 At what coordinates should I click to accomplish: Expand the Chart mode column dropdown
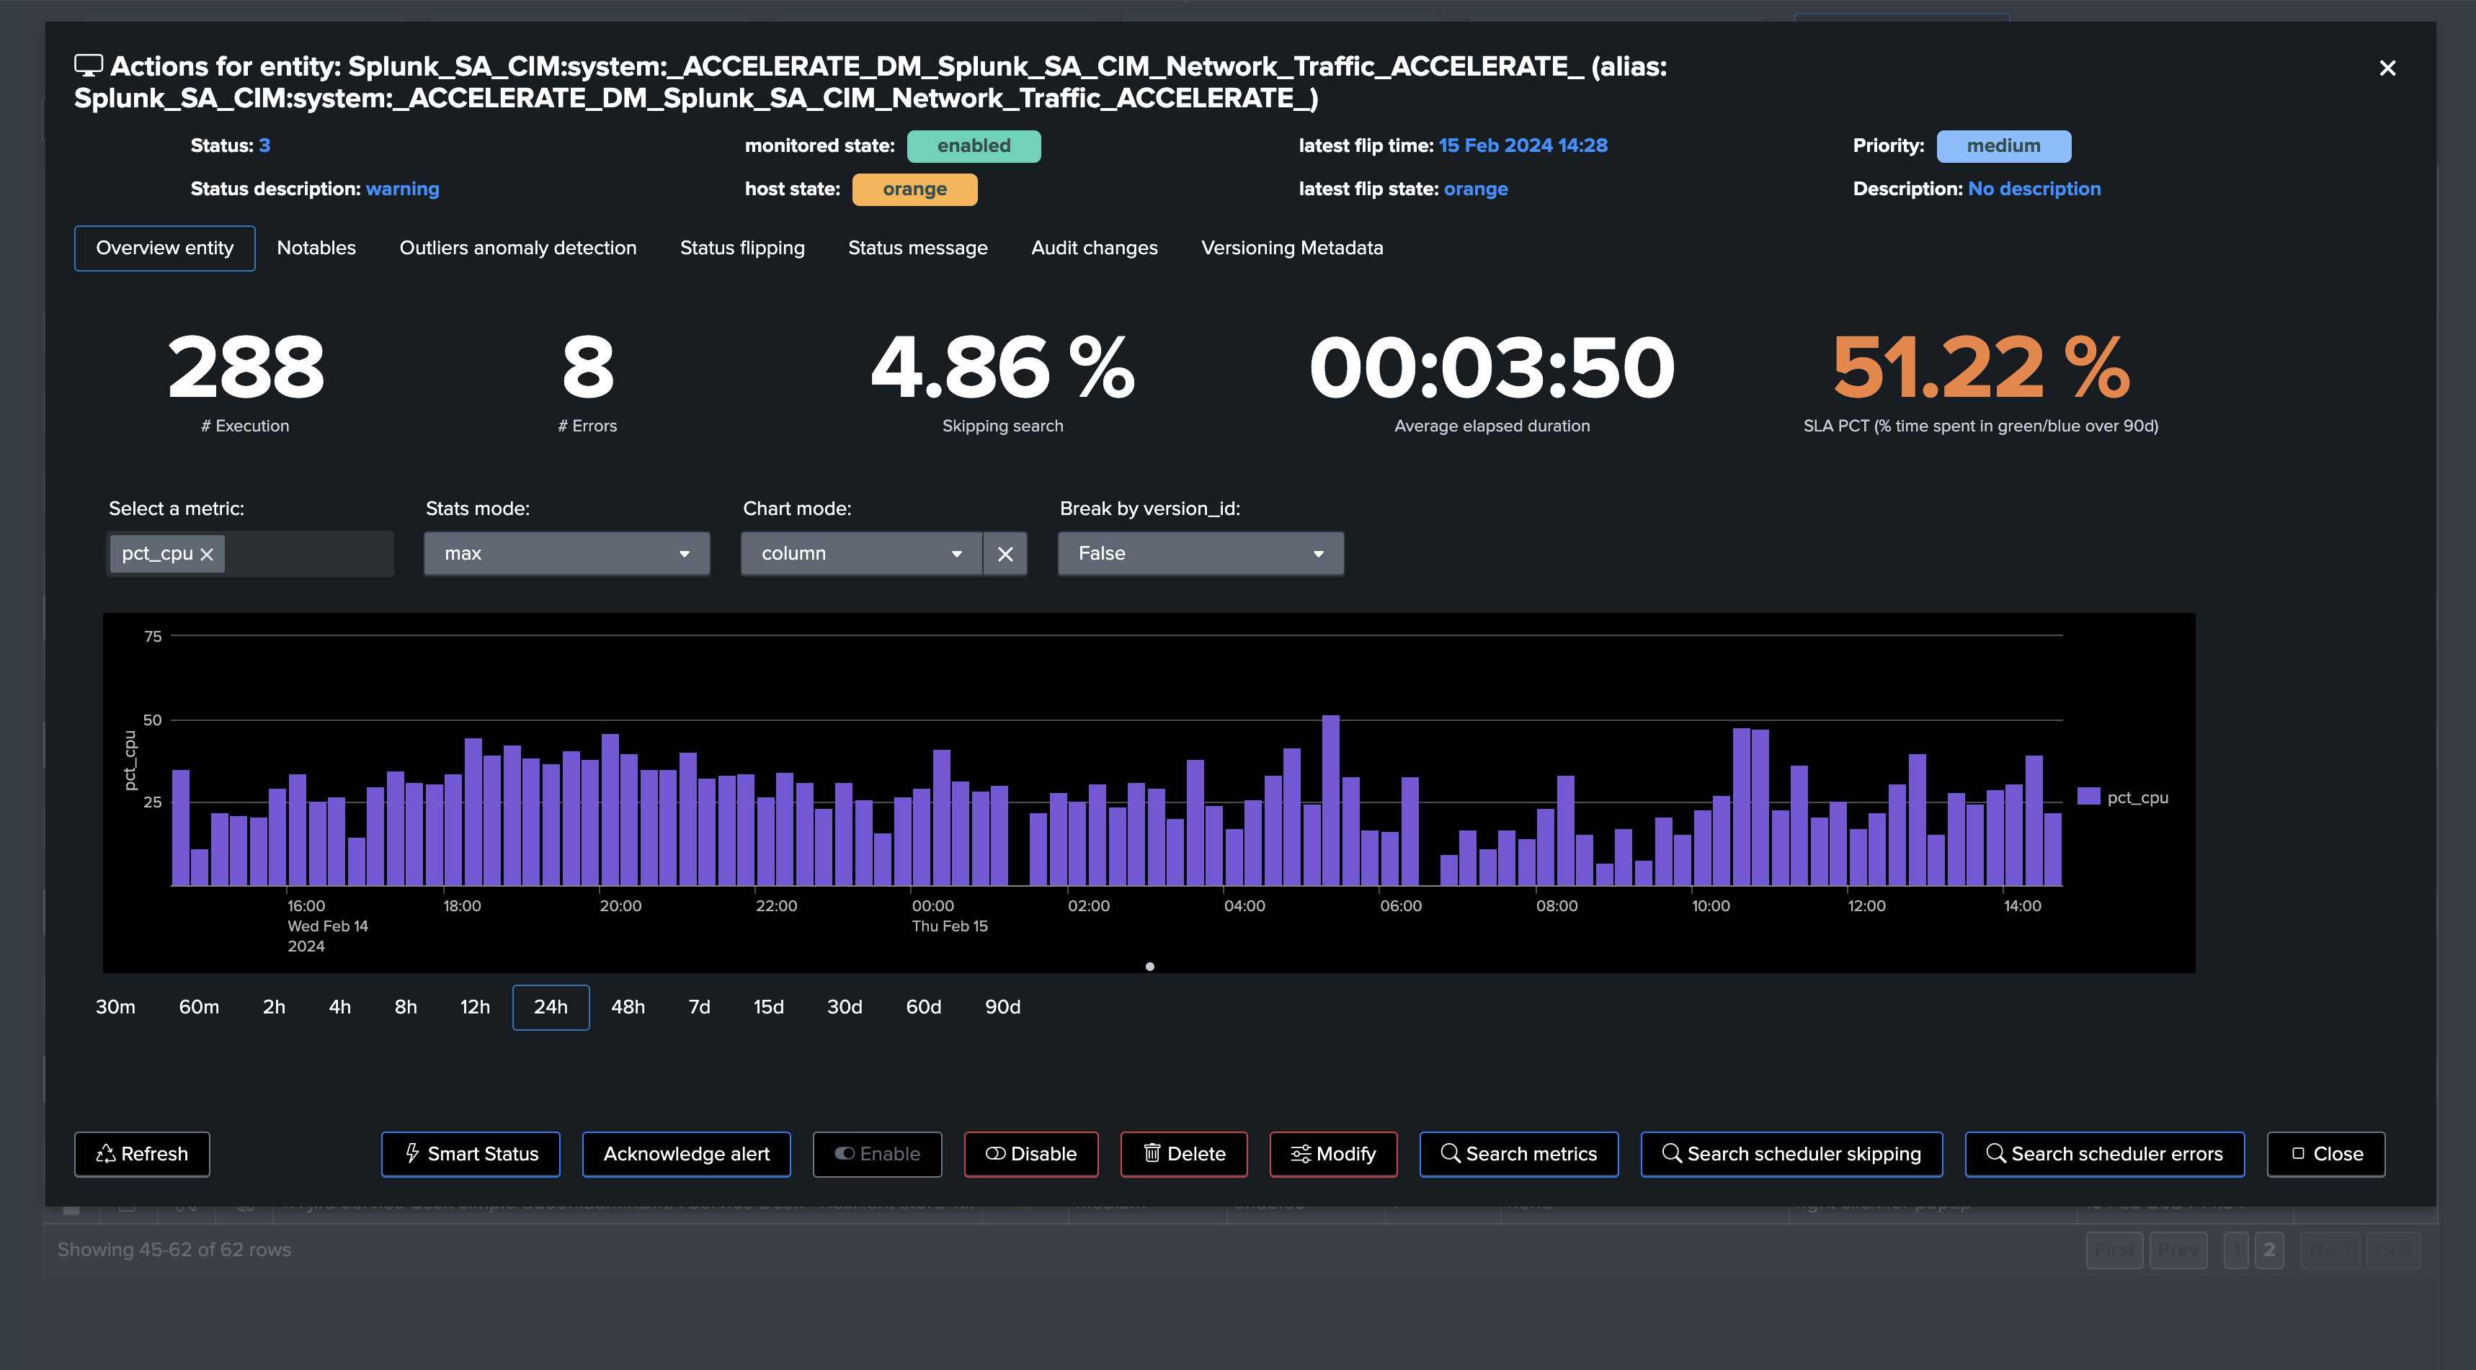860,555
